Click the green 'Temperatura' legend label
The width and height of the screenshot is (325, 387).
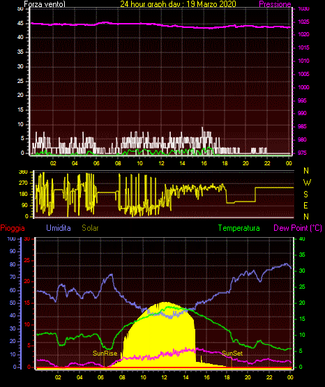tap(239, 228)
